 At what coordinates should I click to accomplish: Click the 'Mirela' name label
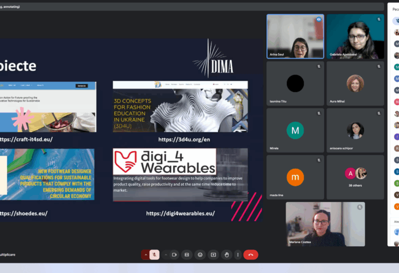tap(274, 148)
